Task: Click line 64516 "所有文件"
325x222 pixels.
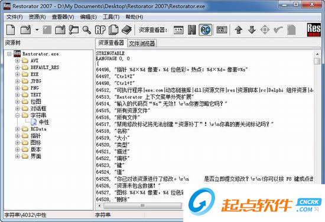Action: [x=118, y=117]
